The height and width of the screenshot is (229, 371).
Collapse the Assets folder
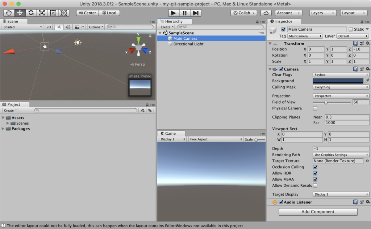pos(3,118)
